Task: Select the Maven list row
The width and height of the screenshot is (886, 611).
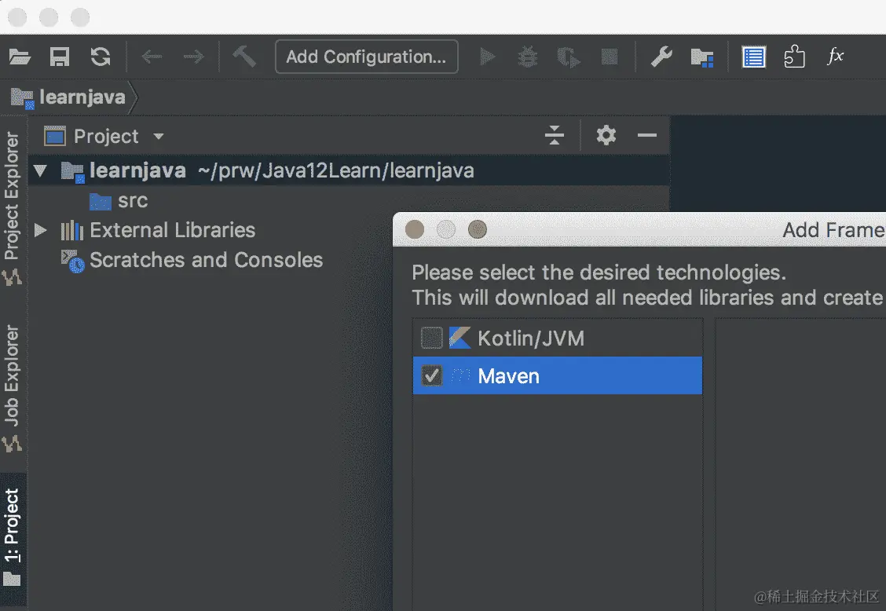Action: coord(558,375)
